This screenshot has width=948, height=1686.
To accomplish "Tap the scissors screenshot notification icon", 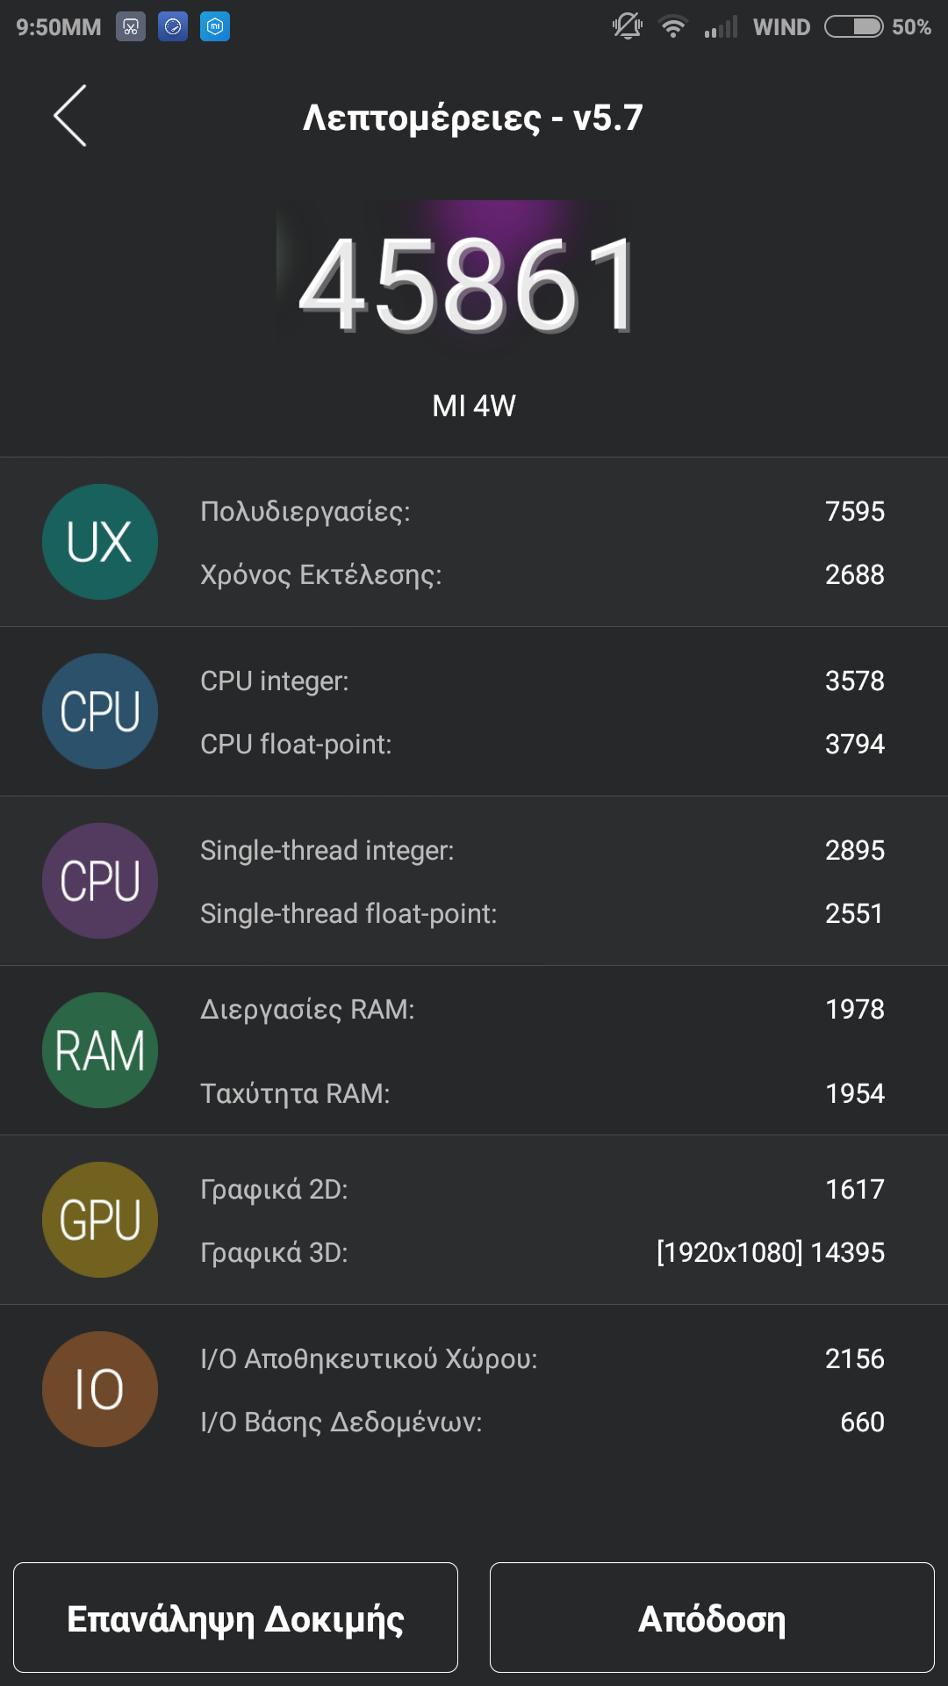I will [131, 27].
